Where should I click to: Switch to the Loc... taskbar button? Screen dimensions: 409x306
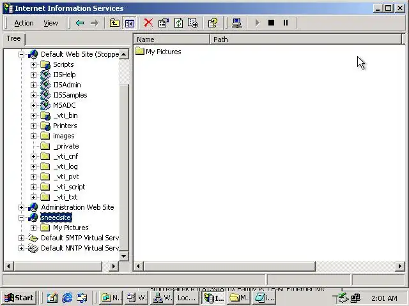click(187, 298)
